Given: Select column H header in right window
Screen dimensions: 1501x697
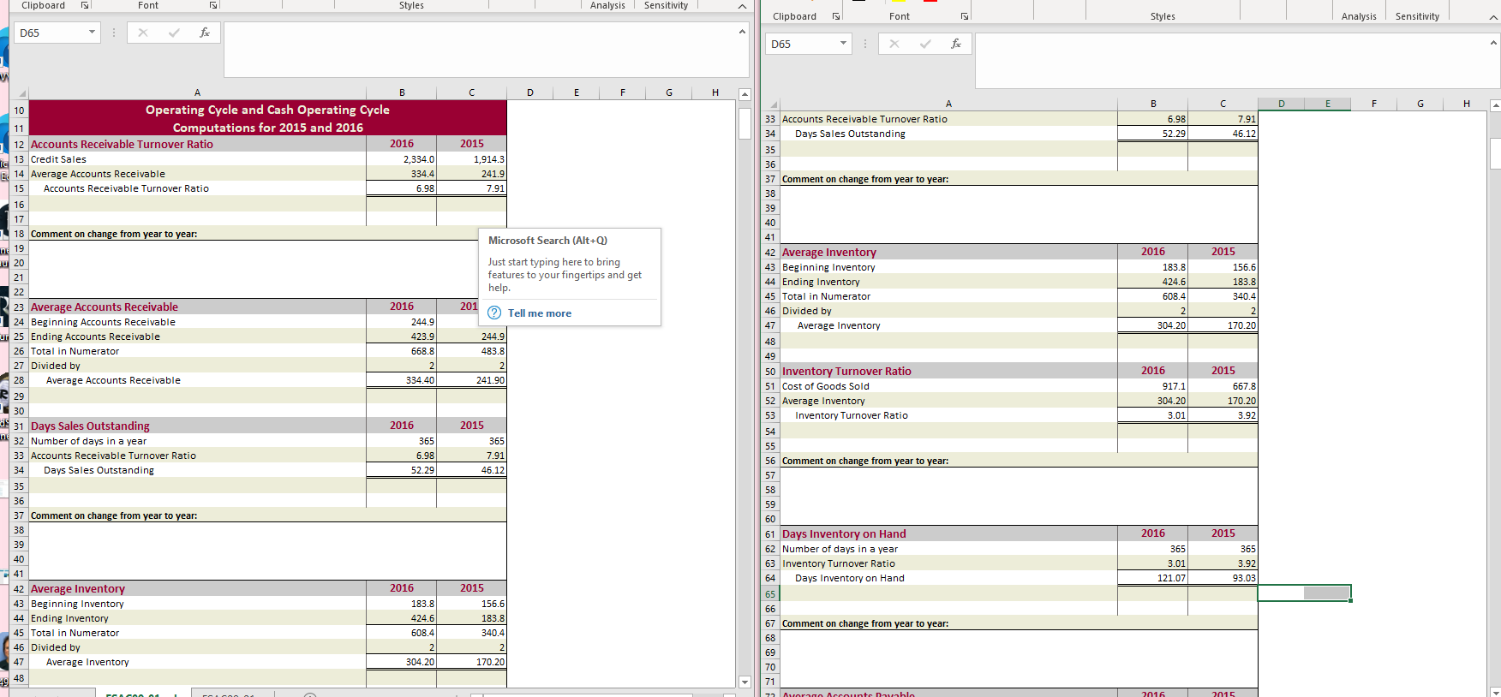Looking at the screenshot, I should pos(1467,104).
